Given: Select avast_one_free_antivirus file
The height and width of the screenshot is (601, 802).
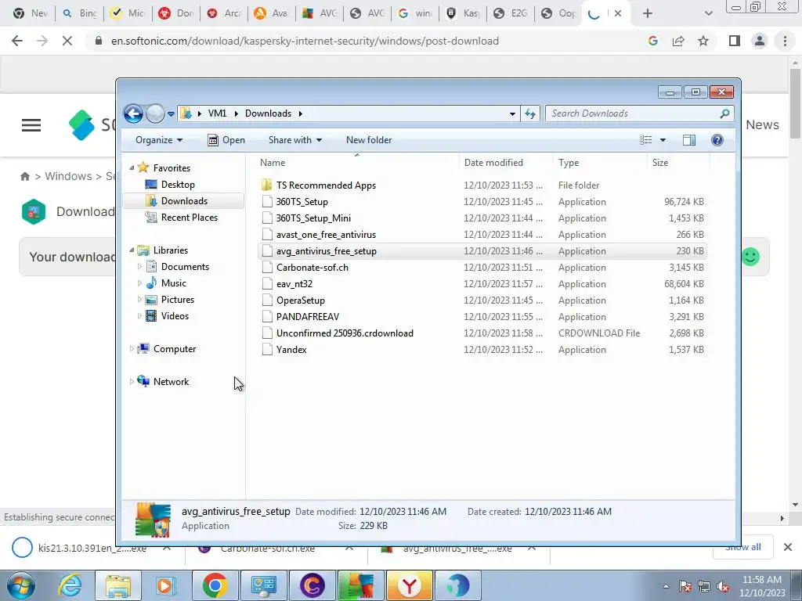Looking at the screenshot, I should point(326,235).
